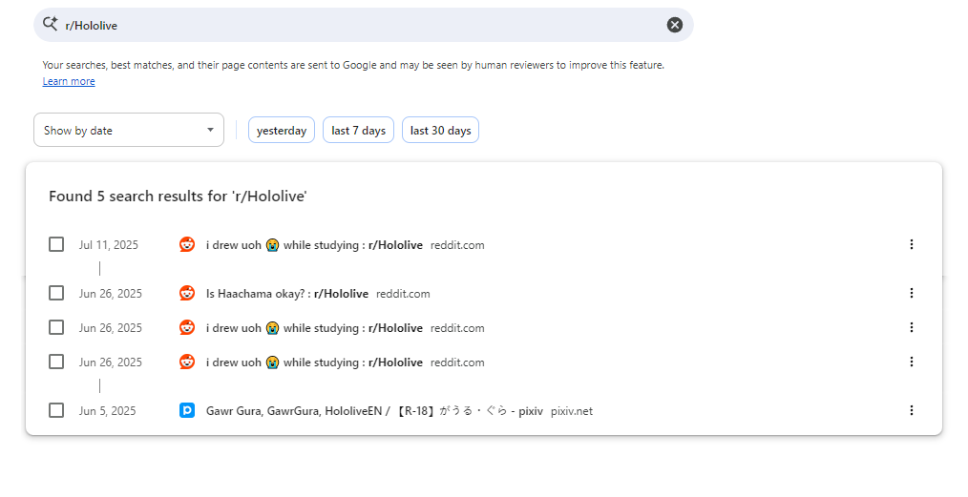Open 'Is Haachama okay?' history link
The height and width of the screenshot is (497, 968).
[x=286, y=294]
